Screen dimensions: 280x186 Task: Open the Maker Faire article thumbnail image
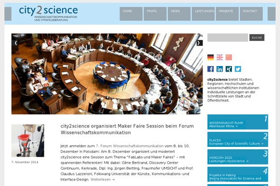coord(28,140)
